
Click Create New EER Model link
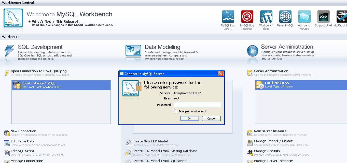(150, 141)
